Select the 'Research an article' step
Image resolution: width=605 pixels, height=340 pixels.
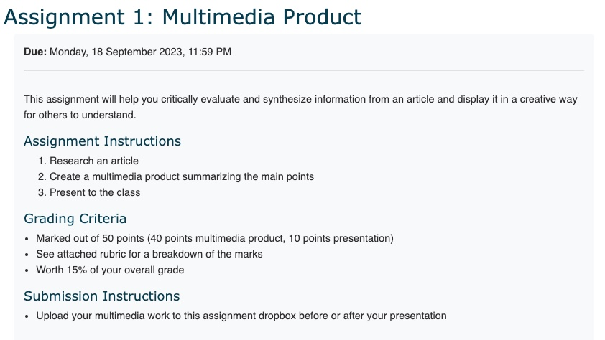click(x=93, y=161)
